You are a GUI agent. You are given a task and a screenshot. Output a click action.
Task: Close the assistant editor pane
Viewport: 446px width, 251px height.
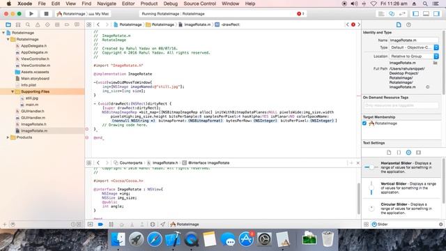tap(358, 162)
